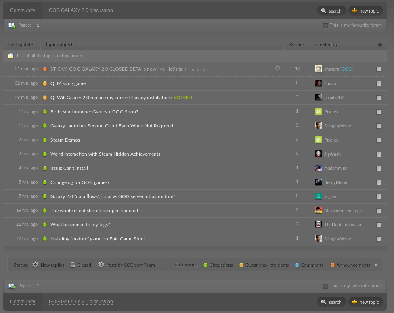Click the pages icon in the bottom bar
Image resolution: width=394 pixels, height=313 pixels.
tap(12, 286)
